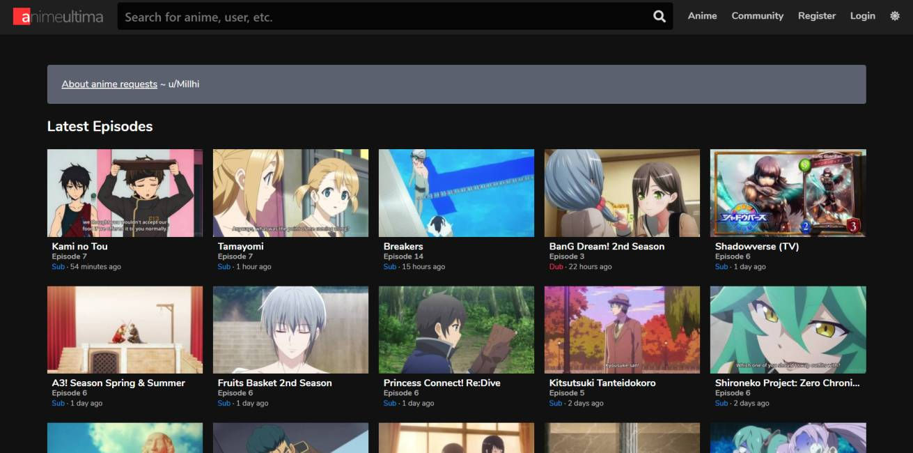Viewport: 913px width, 453px height.
Task: Open the Breakers thumbnail
Action: 457,193
